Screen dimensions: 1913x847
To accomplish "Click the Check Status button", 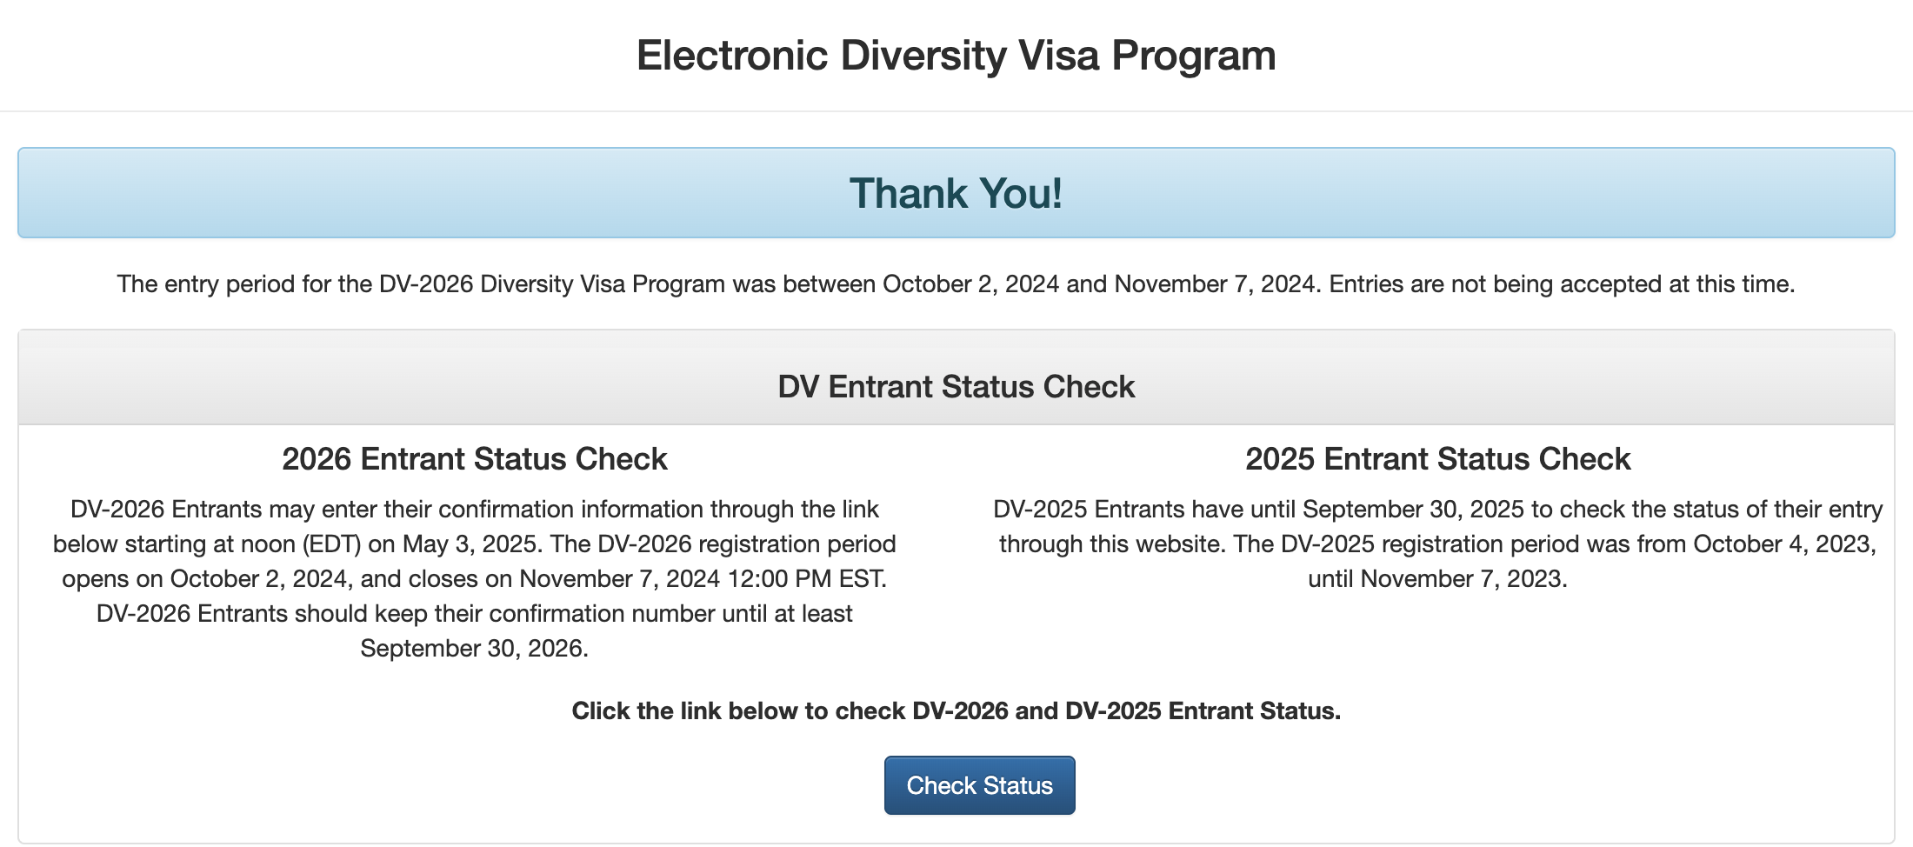I will pos(979,785).
